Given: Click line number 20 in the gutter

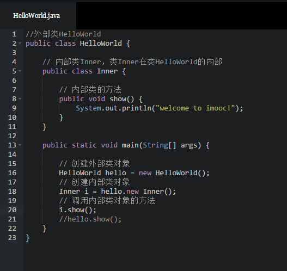Looking at the screenshot, I should pos(12,210).
